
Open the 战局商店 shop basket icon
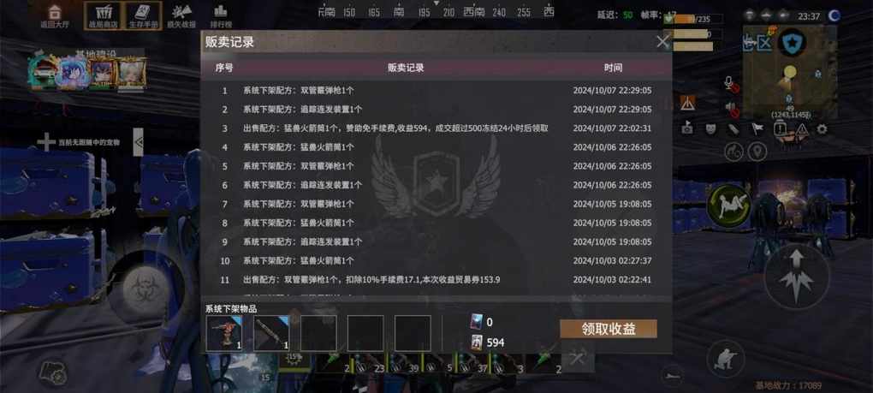(103, 15)
